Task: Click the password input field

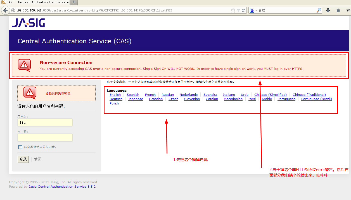Action: [x=45, y=137]
